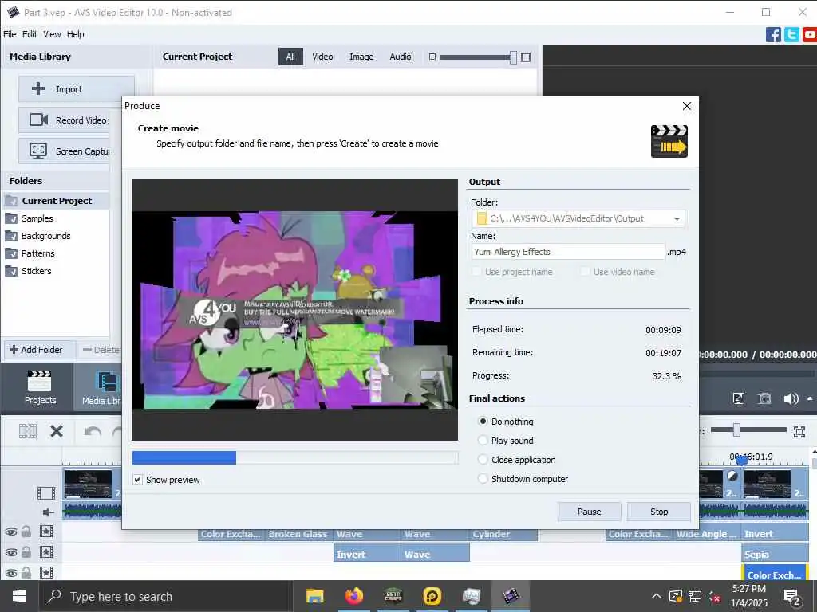The image size is (817, 612).
Task: Select the Stickers folder
Action: click(x=36, y=271)
